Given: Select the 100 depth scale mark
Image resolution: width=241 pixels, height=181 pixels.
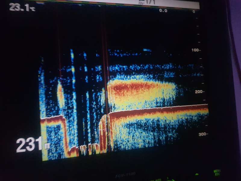Looking at the screenshot, I should coord(196,50).
